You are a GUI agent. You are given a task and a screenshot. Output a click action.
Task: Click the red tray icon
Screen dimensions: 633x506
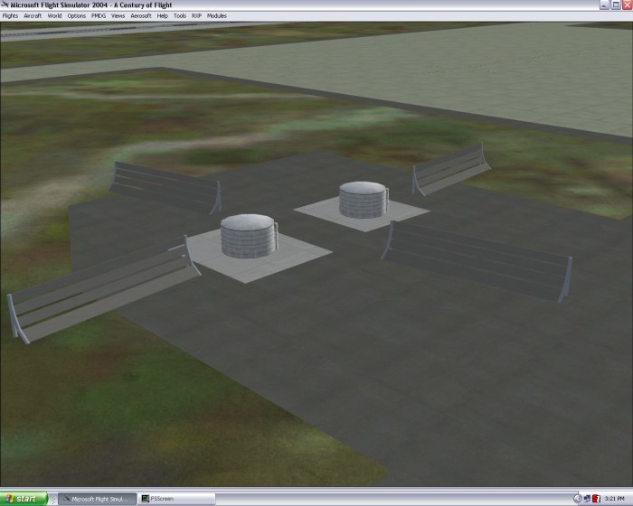coord(597,499)
